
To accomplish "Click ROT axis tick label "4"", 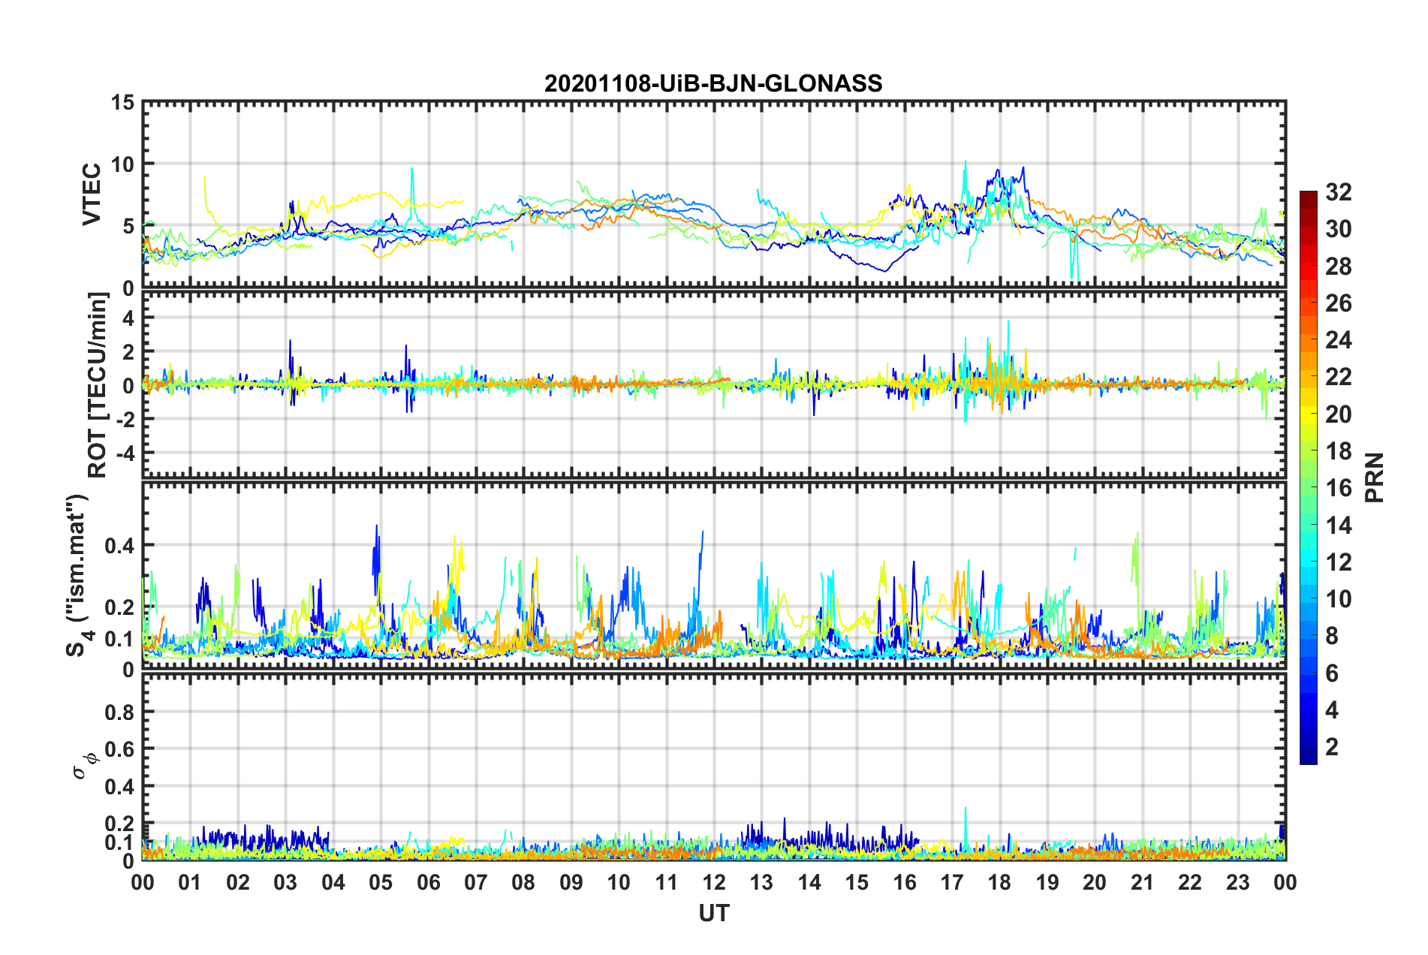I will pos(128,318).
